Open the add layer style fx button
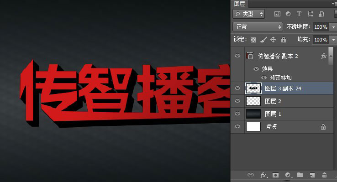Image resolution: width=337 pixels, height=182 pixels. [x=264, y=175]
